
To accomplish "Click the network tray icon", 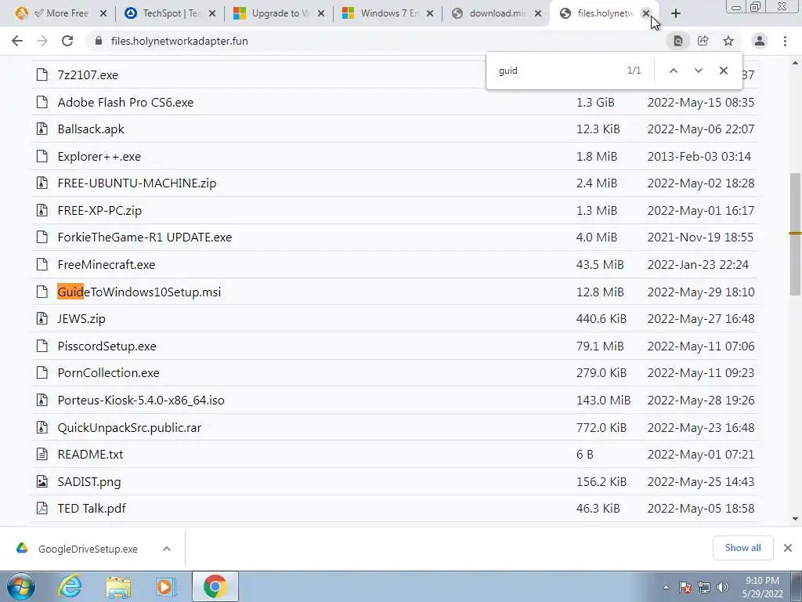I will [x=704, y=587].
